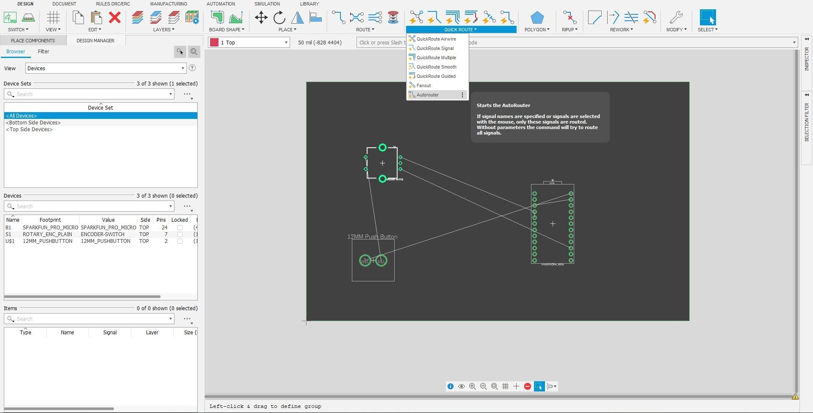
Task: Enable the Locked checkbox for U$1
Action: (x=180, y=241)
